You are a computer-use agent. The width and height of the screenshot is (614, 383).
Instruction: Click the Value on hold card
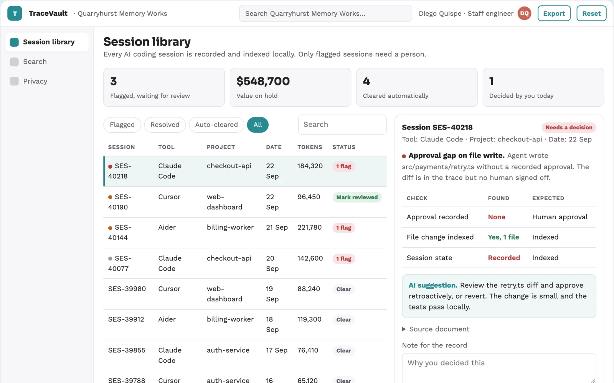[x=290, y=87]
